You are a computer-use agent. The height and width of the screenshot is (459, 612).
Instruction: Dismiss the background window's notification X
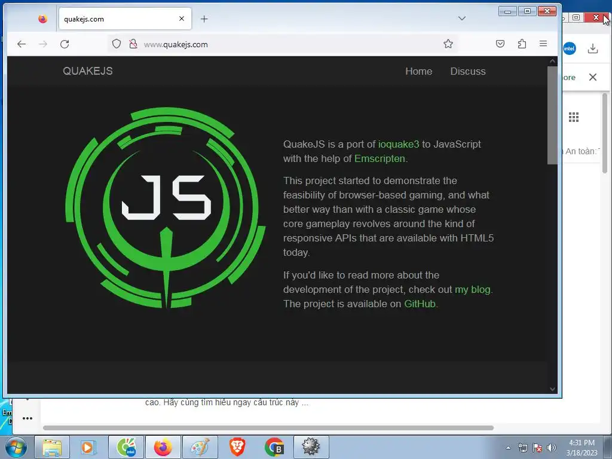(x=593, y=77)
